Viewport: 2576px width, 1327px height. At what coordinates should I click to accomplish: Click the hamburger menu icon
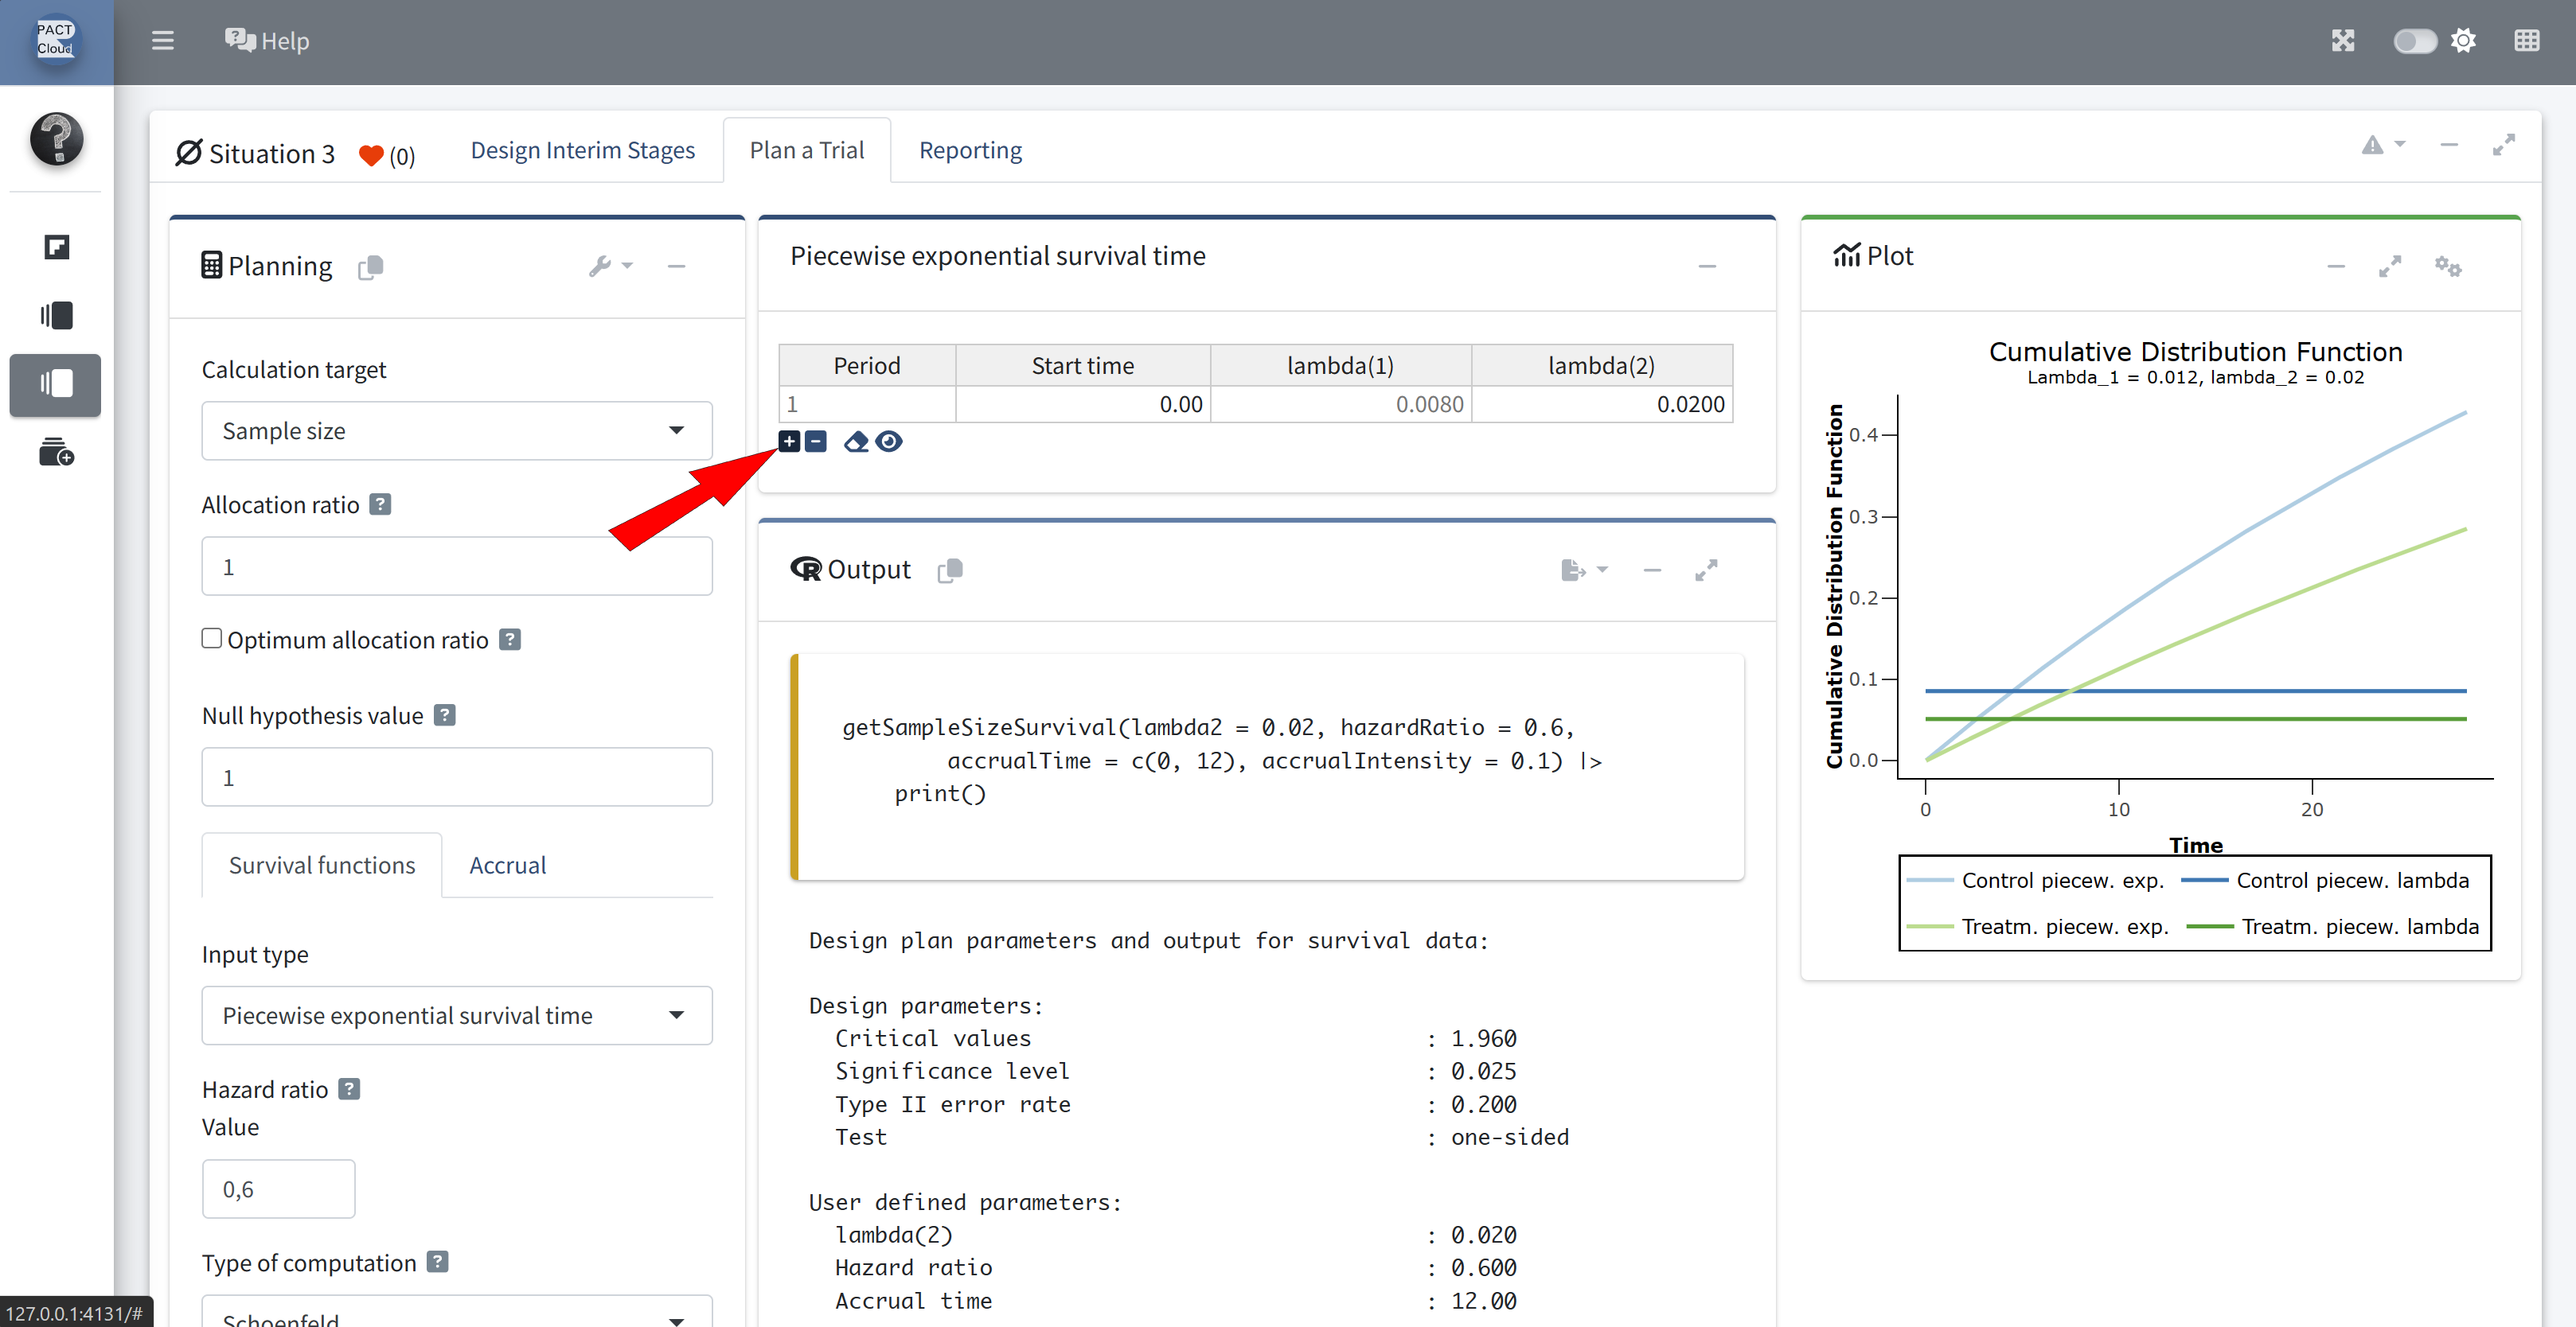pyautogui.click(x=162, y=41)
